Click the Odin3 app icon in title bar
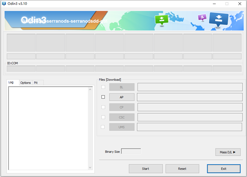Image resolution: width=247 pixels, height=177 pixels. pos(4,4)
